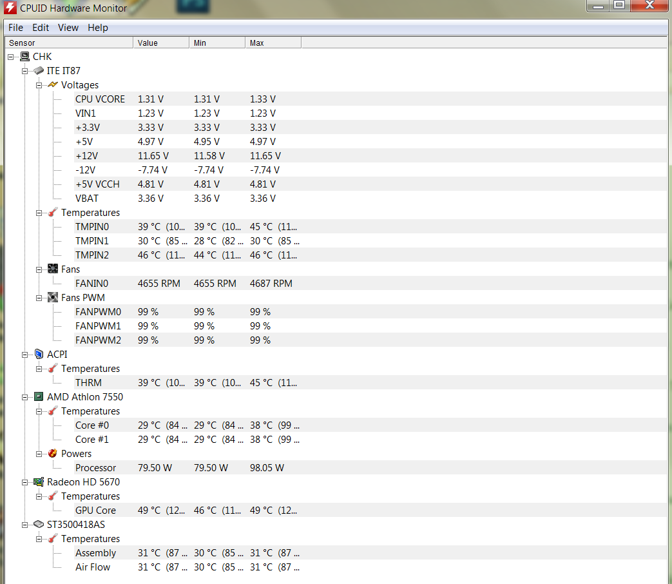Click the ACPI shield icon
The height and width of the screenshot is (584, 672).
click(39, 354)
